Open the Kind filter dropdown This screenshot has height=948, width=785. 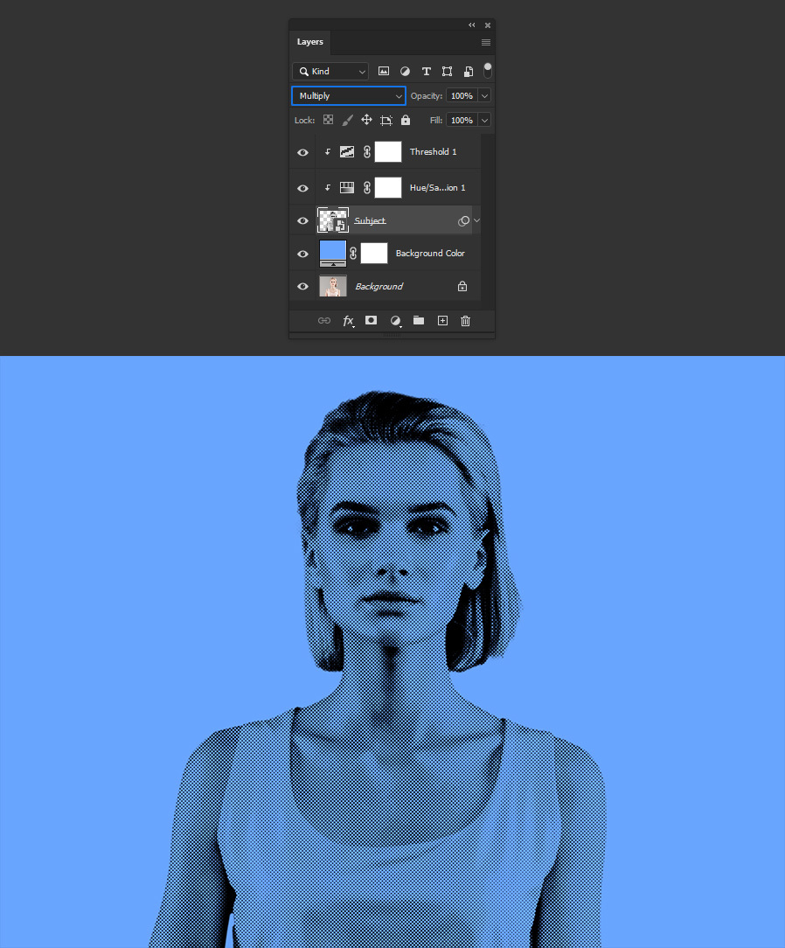click(x=330, y=72)
